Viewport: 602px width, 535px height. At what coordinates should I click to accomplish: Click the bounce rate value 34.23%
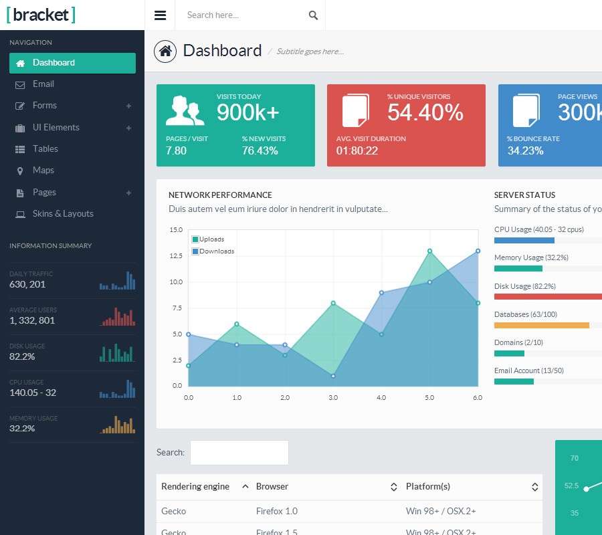[x=525, y=151]
